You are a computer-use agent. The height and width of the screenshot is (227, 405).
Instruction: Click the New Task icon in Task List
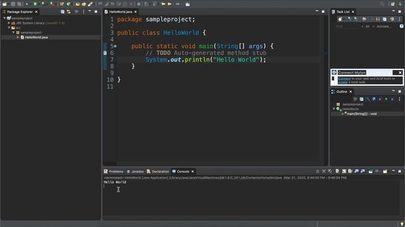coord(340,20)
